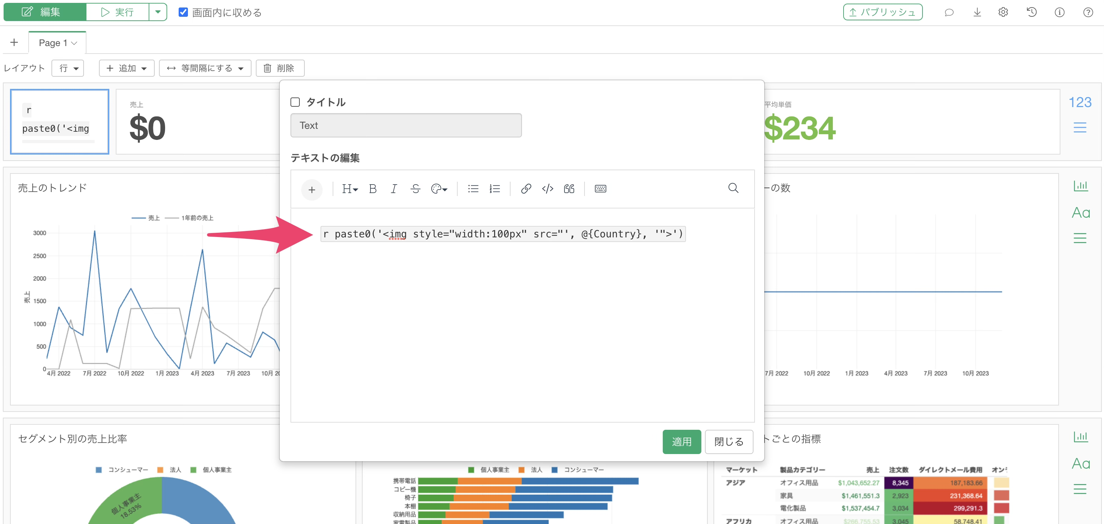
Task: Click the hamburger icon beside bottom row
Action: click(x=1080, y=488)
